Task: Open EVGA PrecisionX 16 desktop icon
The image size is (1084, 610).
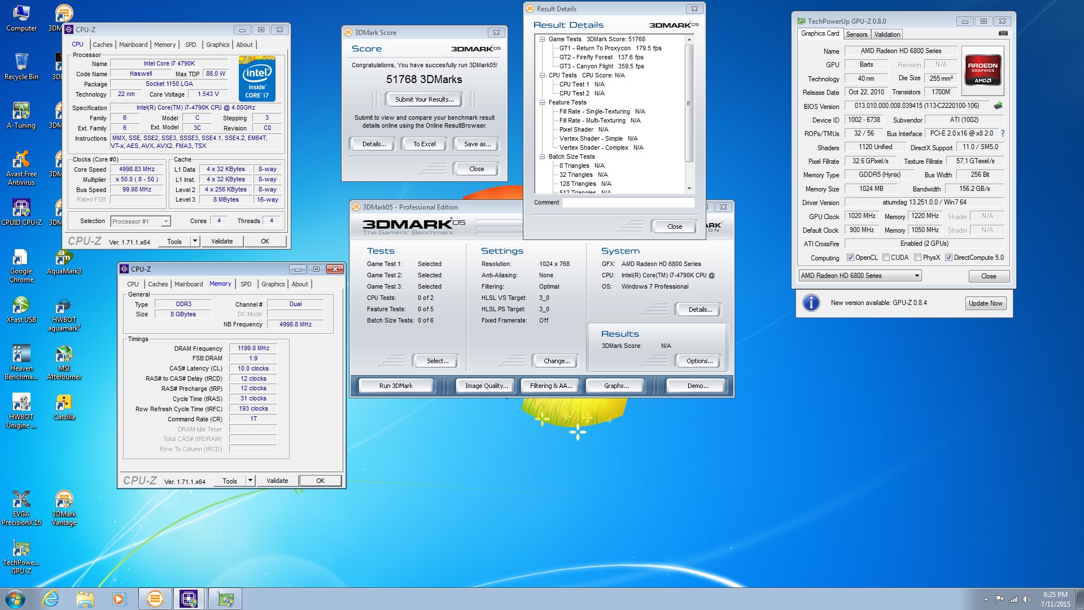Action: [21, 508]
